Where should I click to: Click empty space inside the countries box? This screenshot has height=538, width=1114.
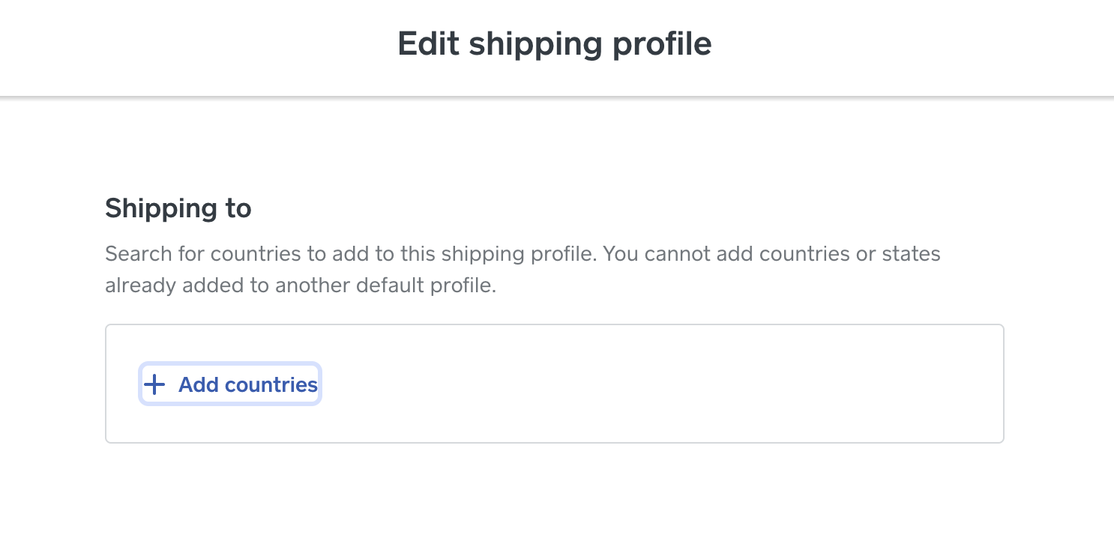click(637, 384)
